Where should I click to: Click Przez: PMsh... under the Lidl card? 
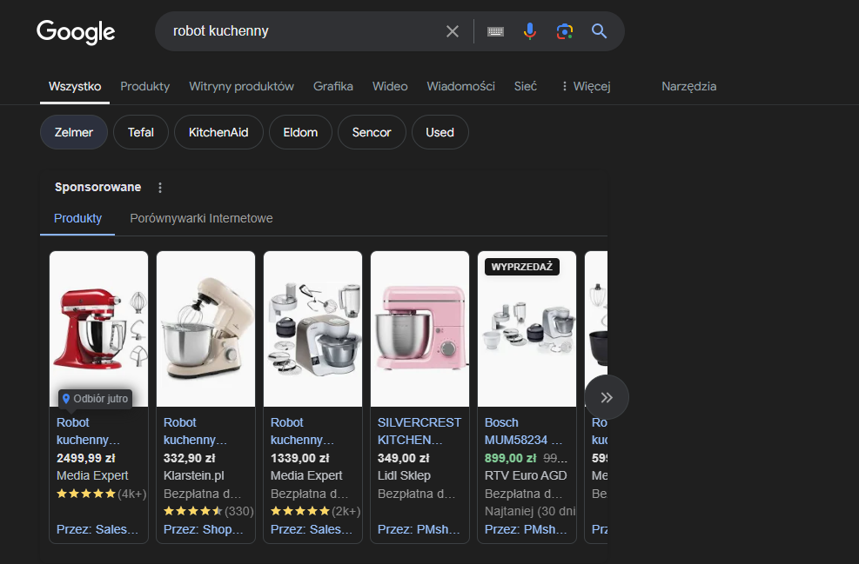coord(419,529)
